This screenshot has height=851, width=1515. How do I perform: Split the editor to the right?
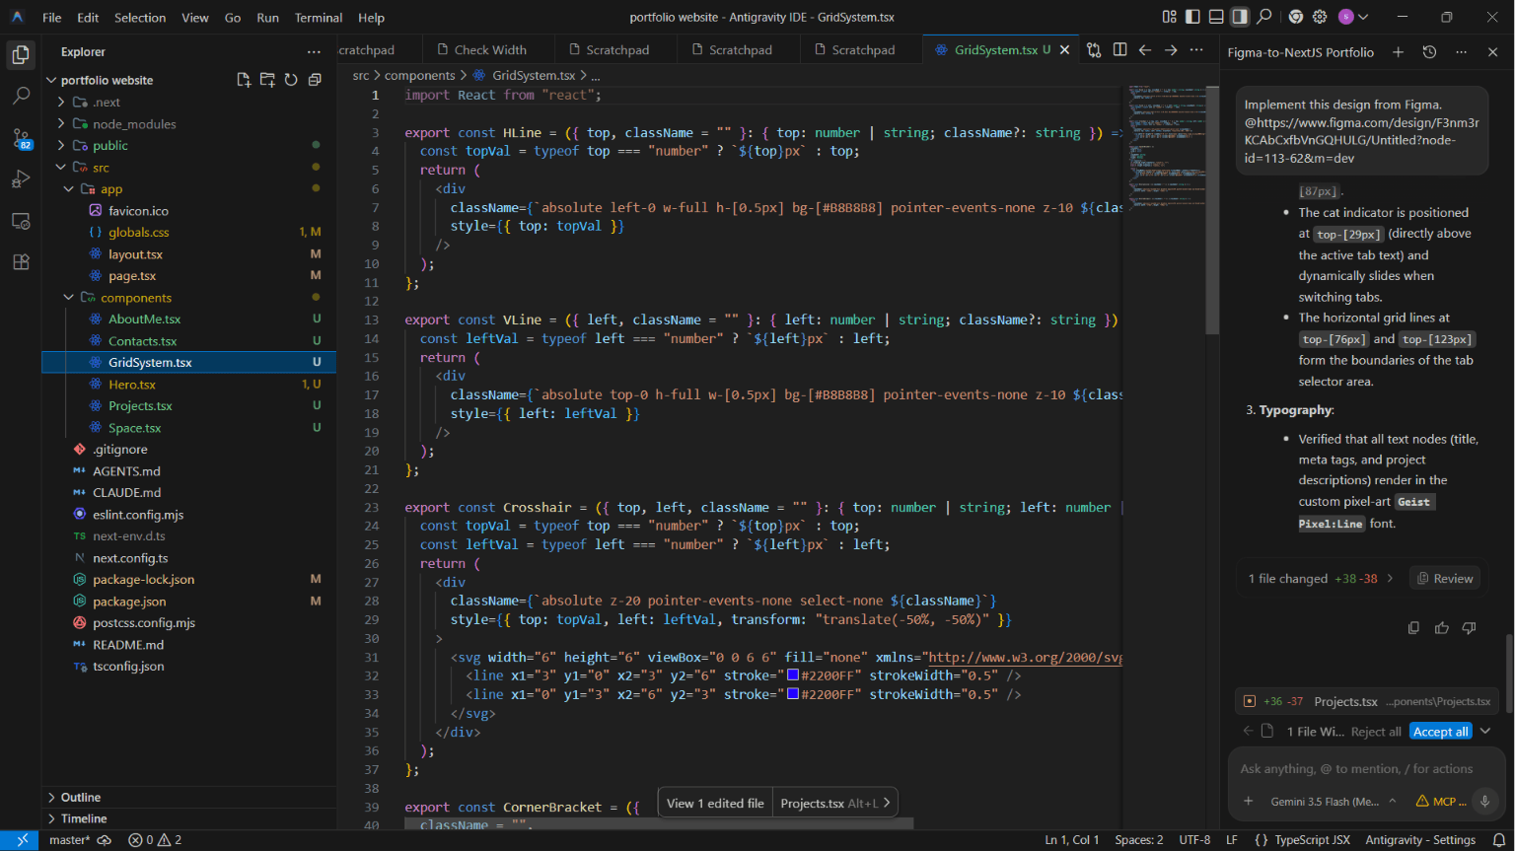(x=1119, y=49)
